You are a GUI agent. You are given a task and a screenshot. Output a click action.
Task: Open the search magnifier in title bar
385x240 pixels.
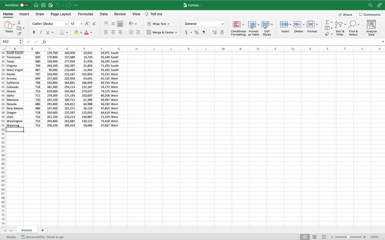tap(370, 5)
